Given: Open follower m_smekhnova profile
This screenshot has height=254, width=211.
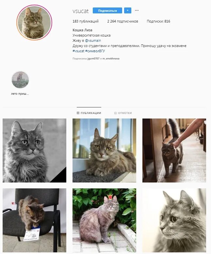Looking at the screenshot, I should tap(111, 58).
